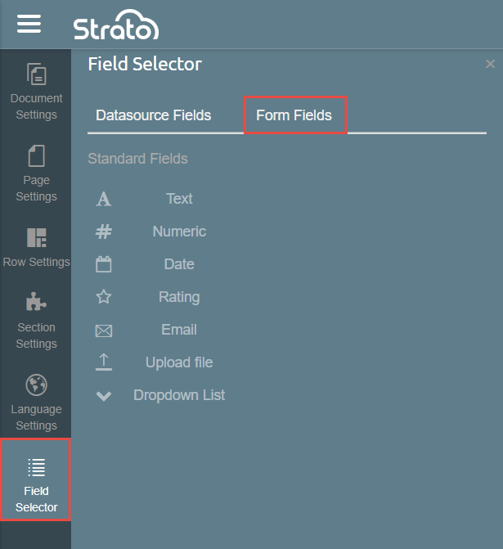Open Row Settings in sidebar
The image size is (503, 549).
[36, 246]
